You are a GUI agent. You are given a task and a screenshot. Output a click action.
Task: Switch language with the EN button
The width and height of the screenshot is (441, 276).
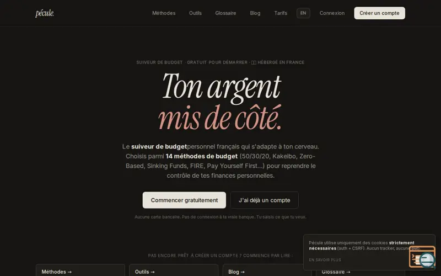click(303, 13)
